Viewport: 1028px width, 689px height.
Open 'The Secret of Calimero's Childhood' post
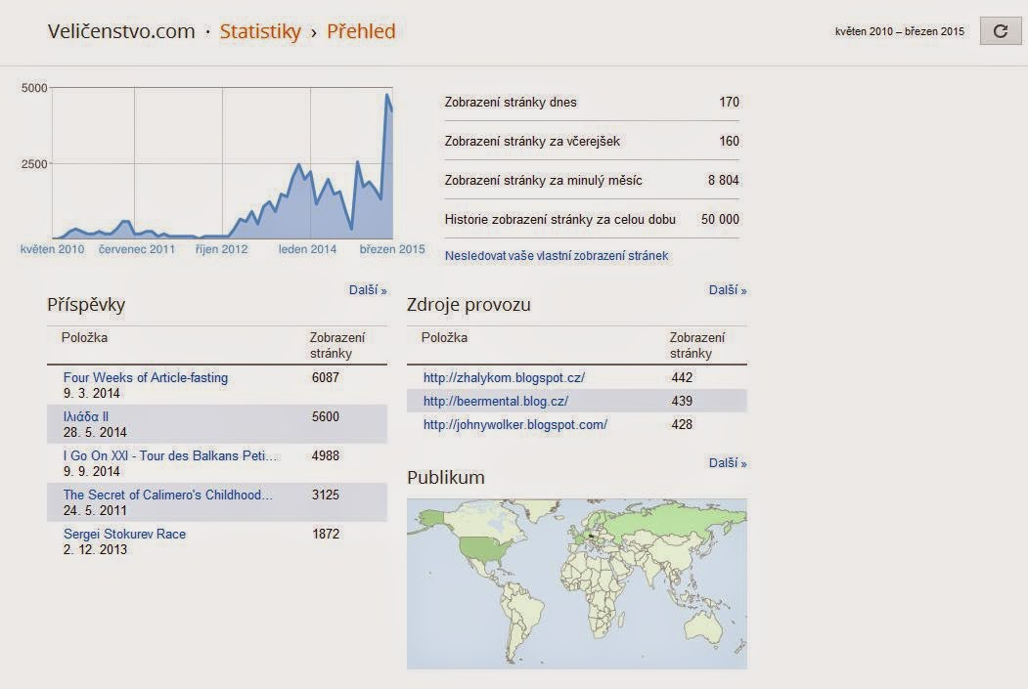tap(168, 495)
